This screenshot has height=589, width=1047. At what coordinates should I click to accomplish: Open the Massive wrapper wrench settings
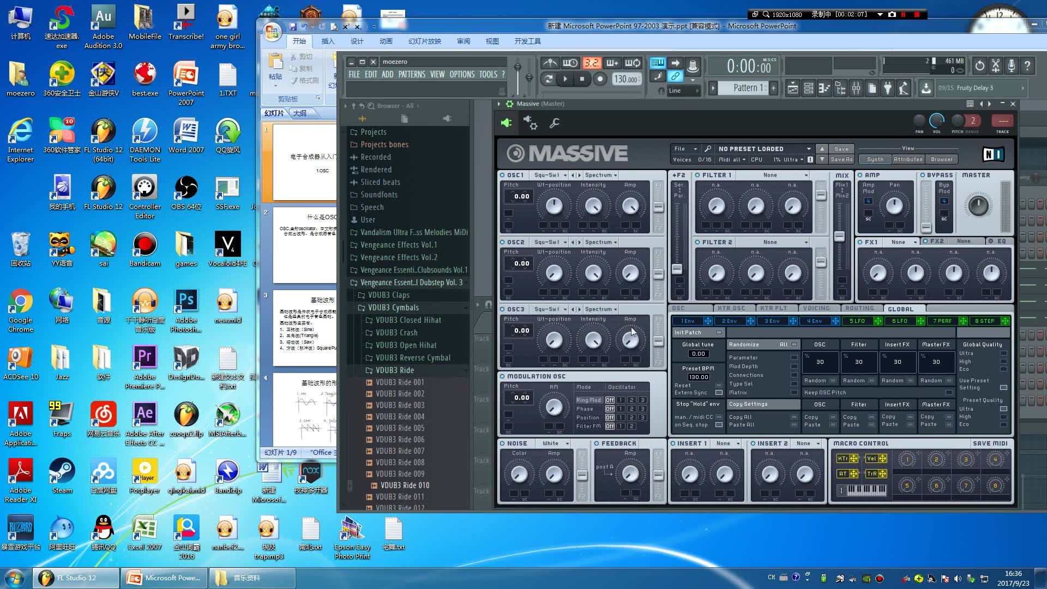coord(555,123)
